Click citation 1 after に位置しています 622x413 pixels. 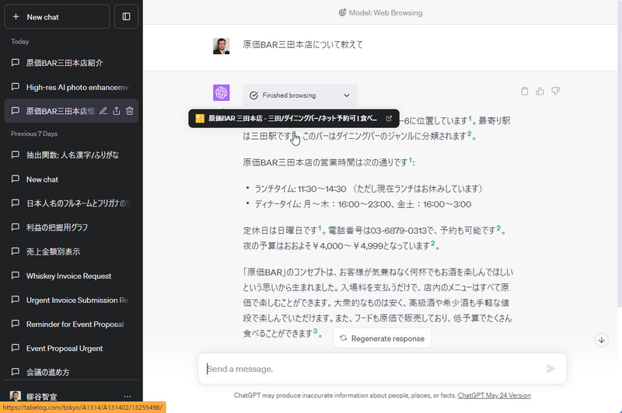(x=470, y=119)
